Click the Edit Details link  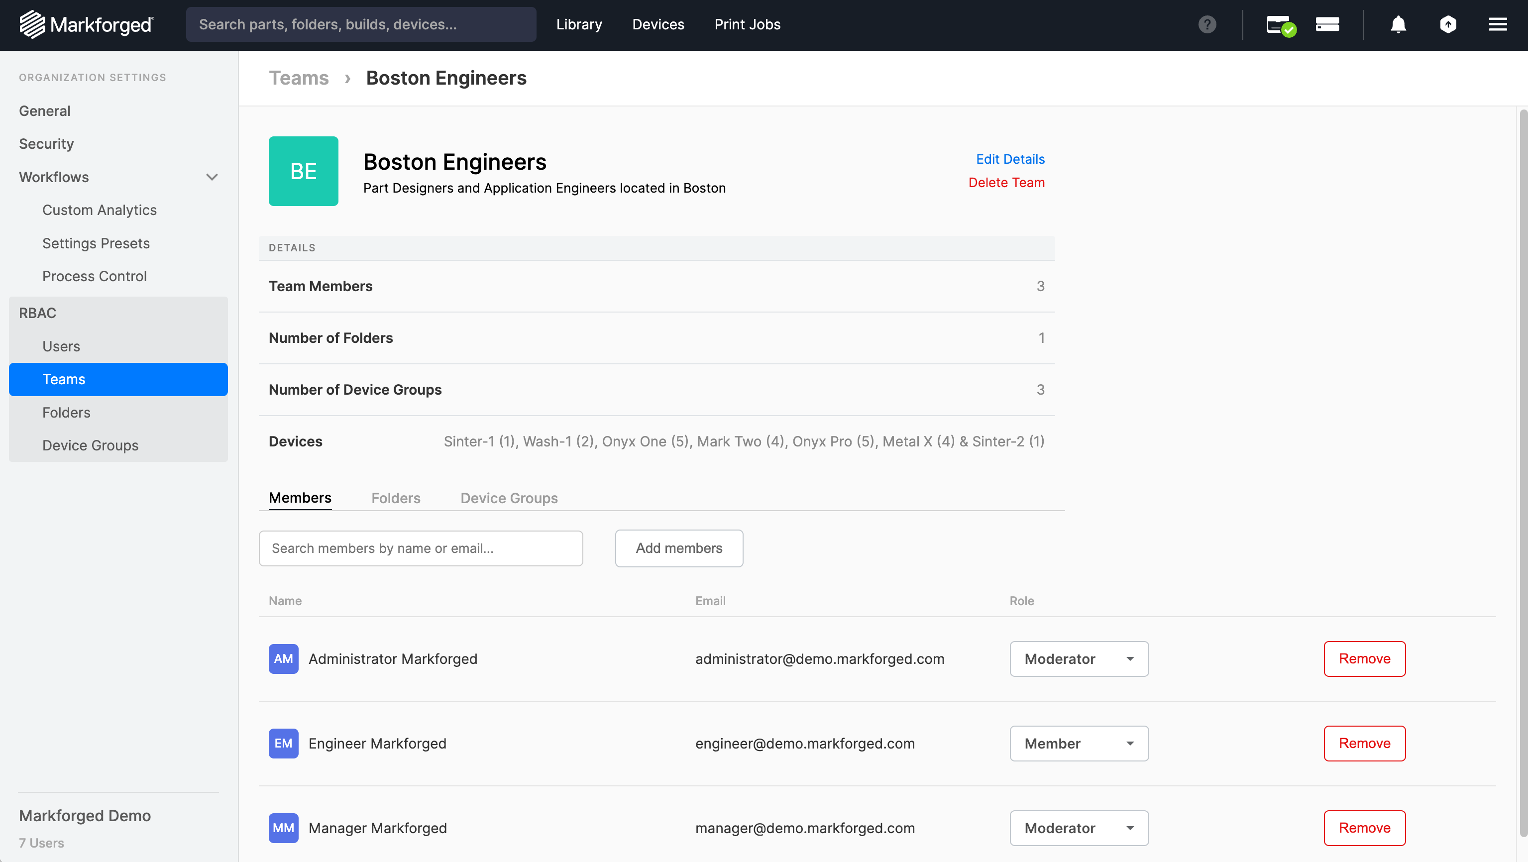point(1009,159)
